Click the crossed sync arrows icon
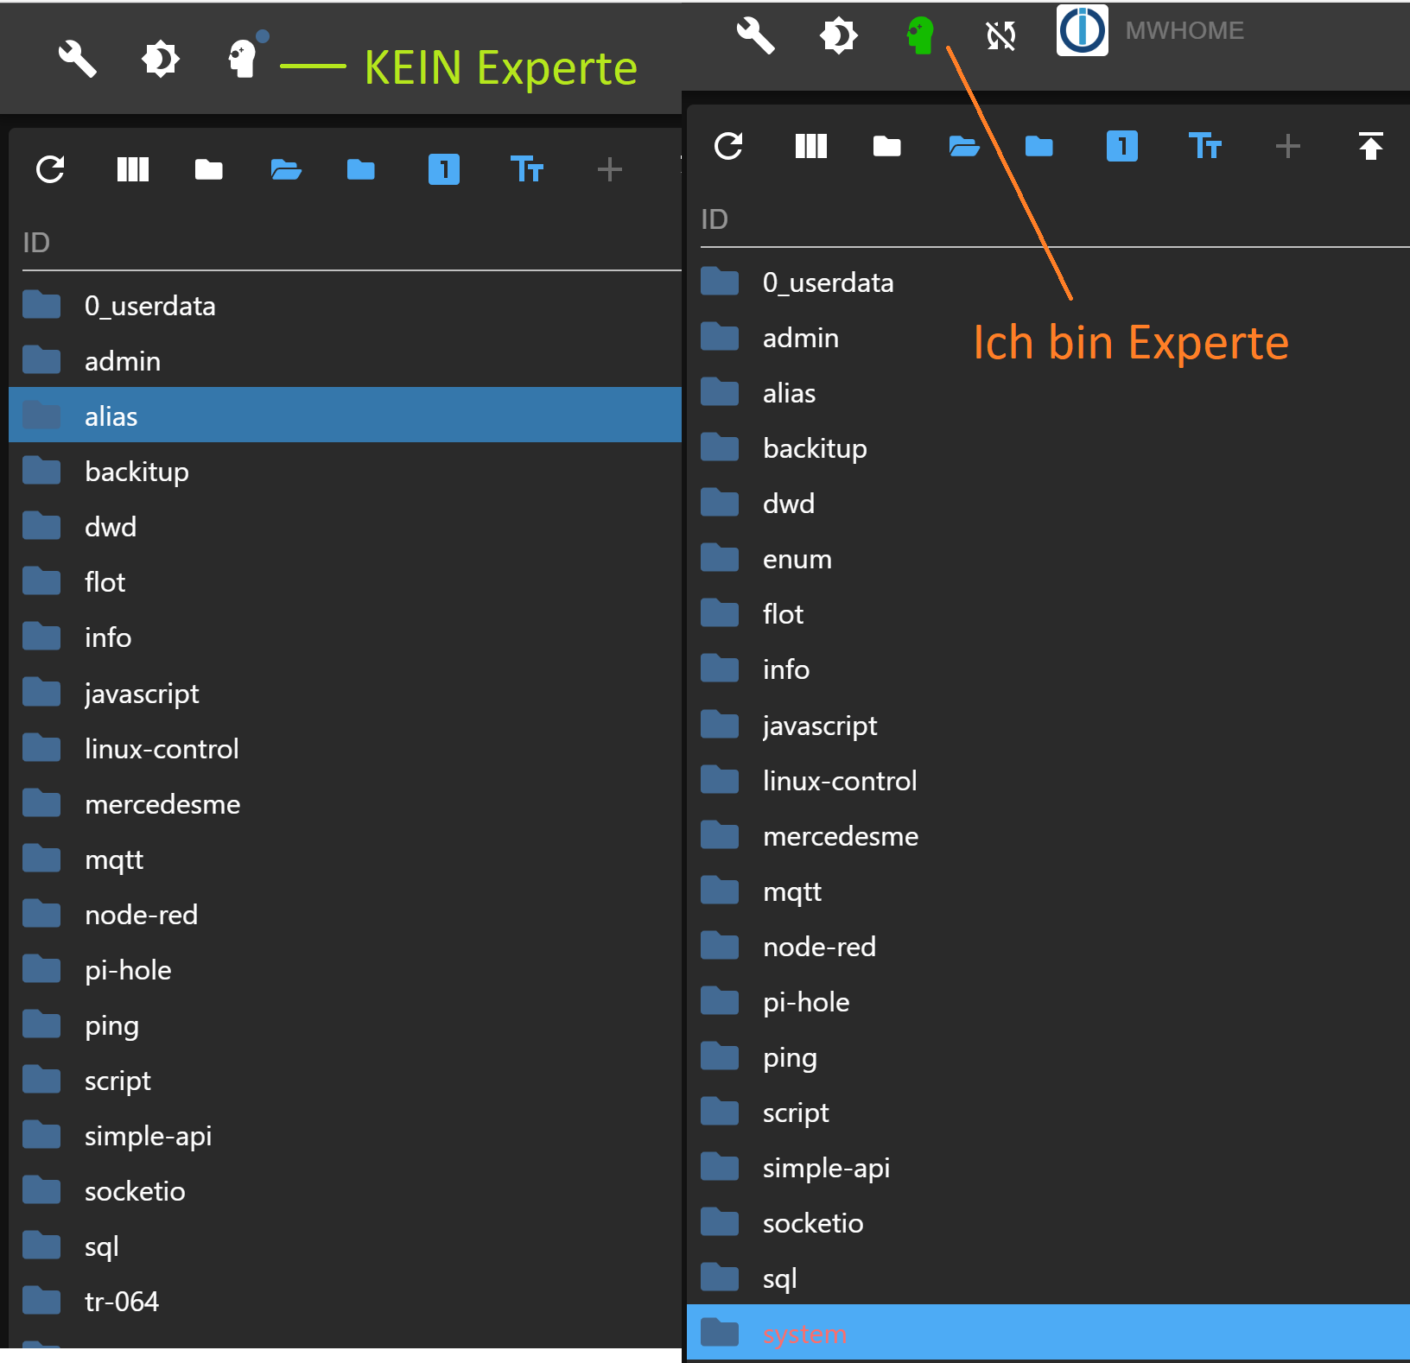This screenshot has width=1410, height=1363. 1001,35
